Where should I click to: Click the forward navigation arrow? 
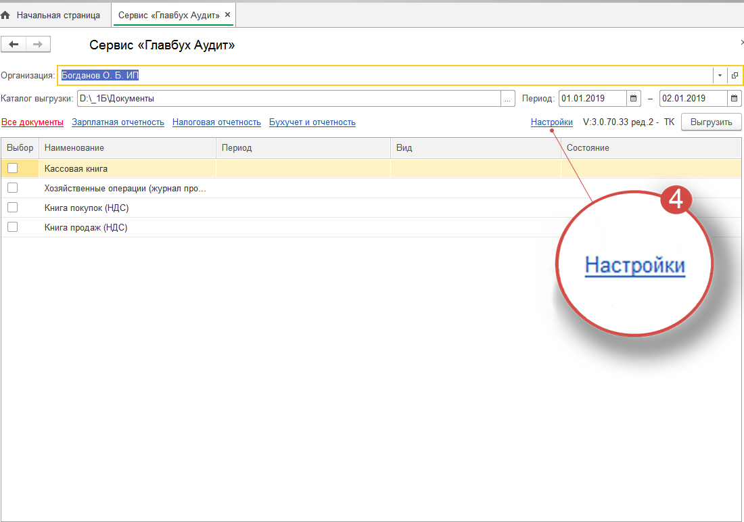[38, 45]
